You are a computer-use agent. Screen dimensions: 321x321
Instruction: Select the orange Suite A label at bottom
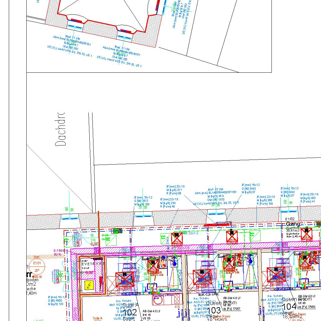pyautogui.click(x=97, y=318)
